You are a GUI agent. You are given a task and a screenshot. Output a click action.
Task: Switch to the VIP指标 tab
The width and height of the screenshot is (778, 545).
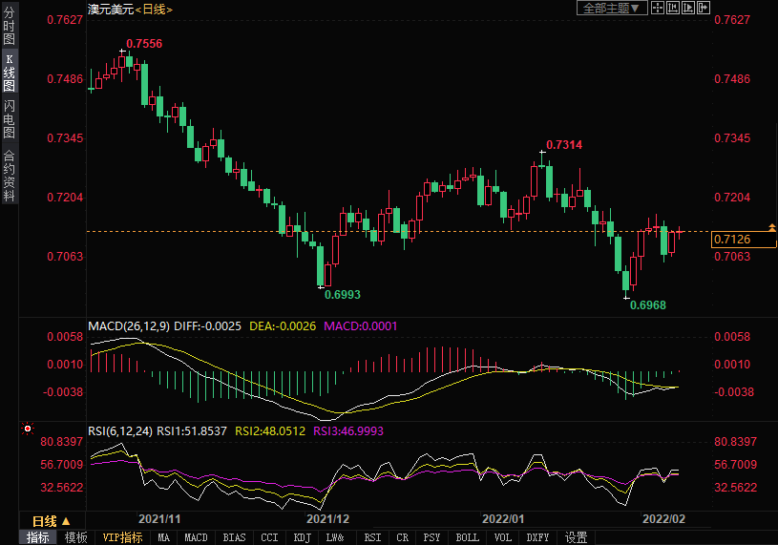122,537
